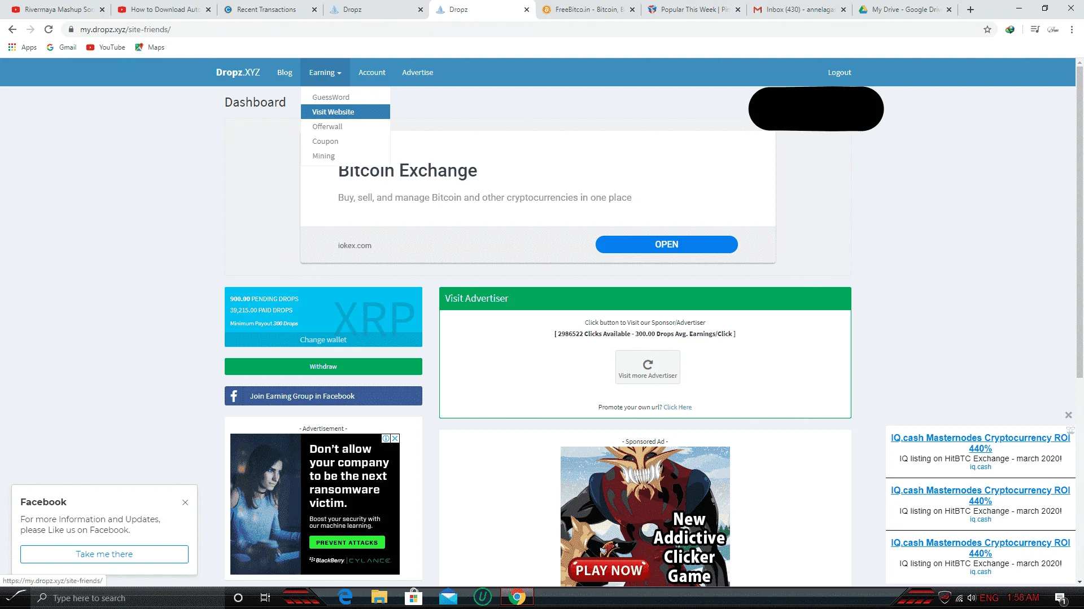Screen dimensions: 1084x609
Task: Open the Gmail bookmark
Action: pyautogui.click(x=62, y=47)
